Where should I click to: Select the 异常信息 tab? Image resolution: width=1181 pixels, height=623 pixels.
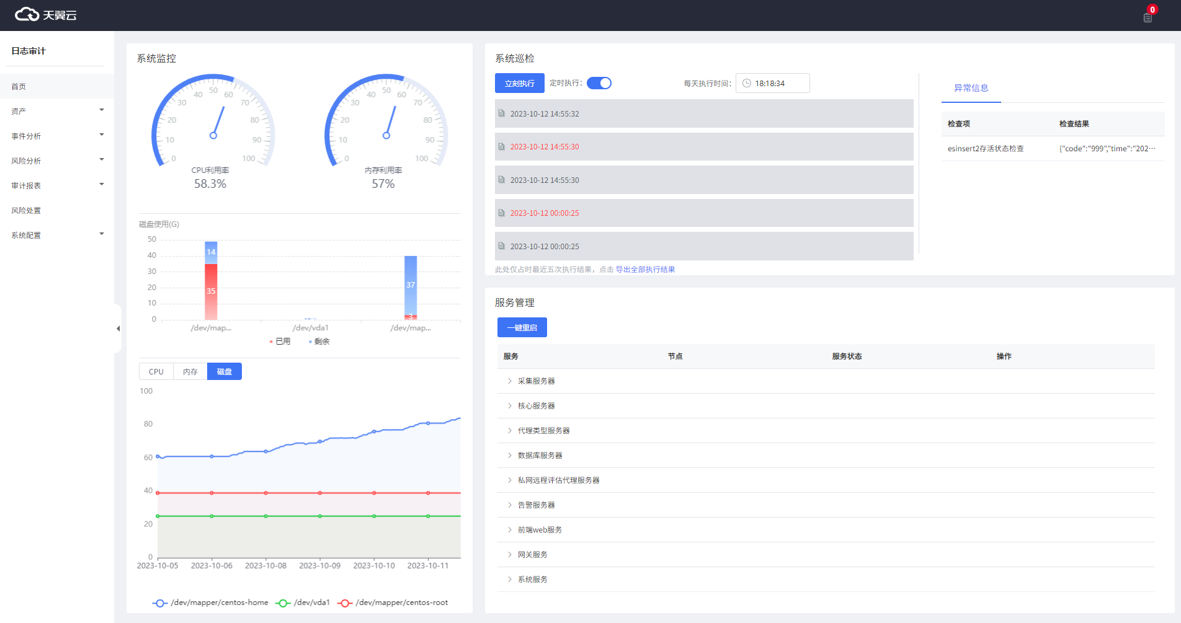click(971, 88)
